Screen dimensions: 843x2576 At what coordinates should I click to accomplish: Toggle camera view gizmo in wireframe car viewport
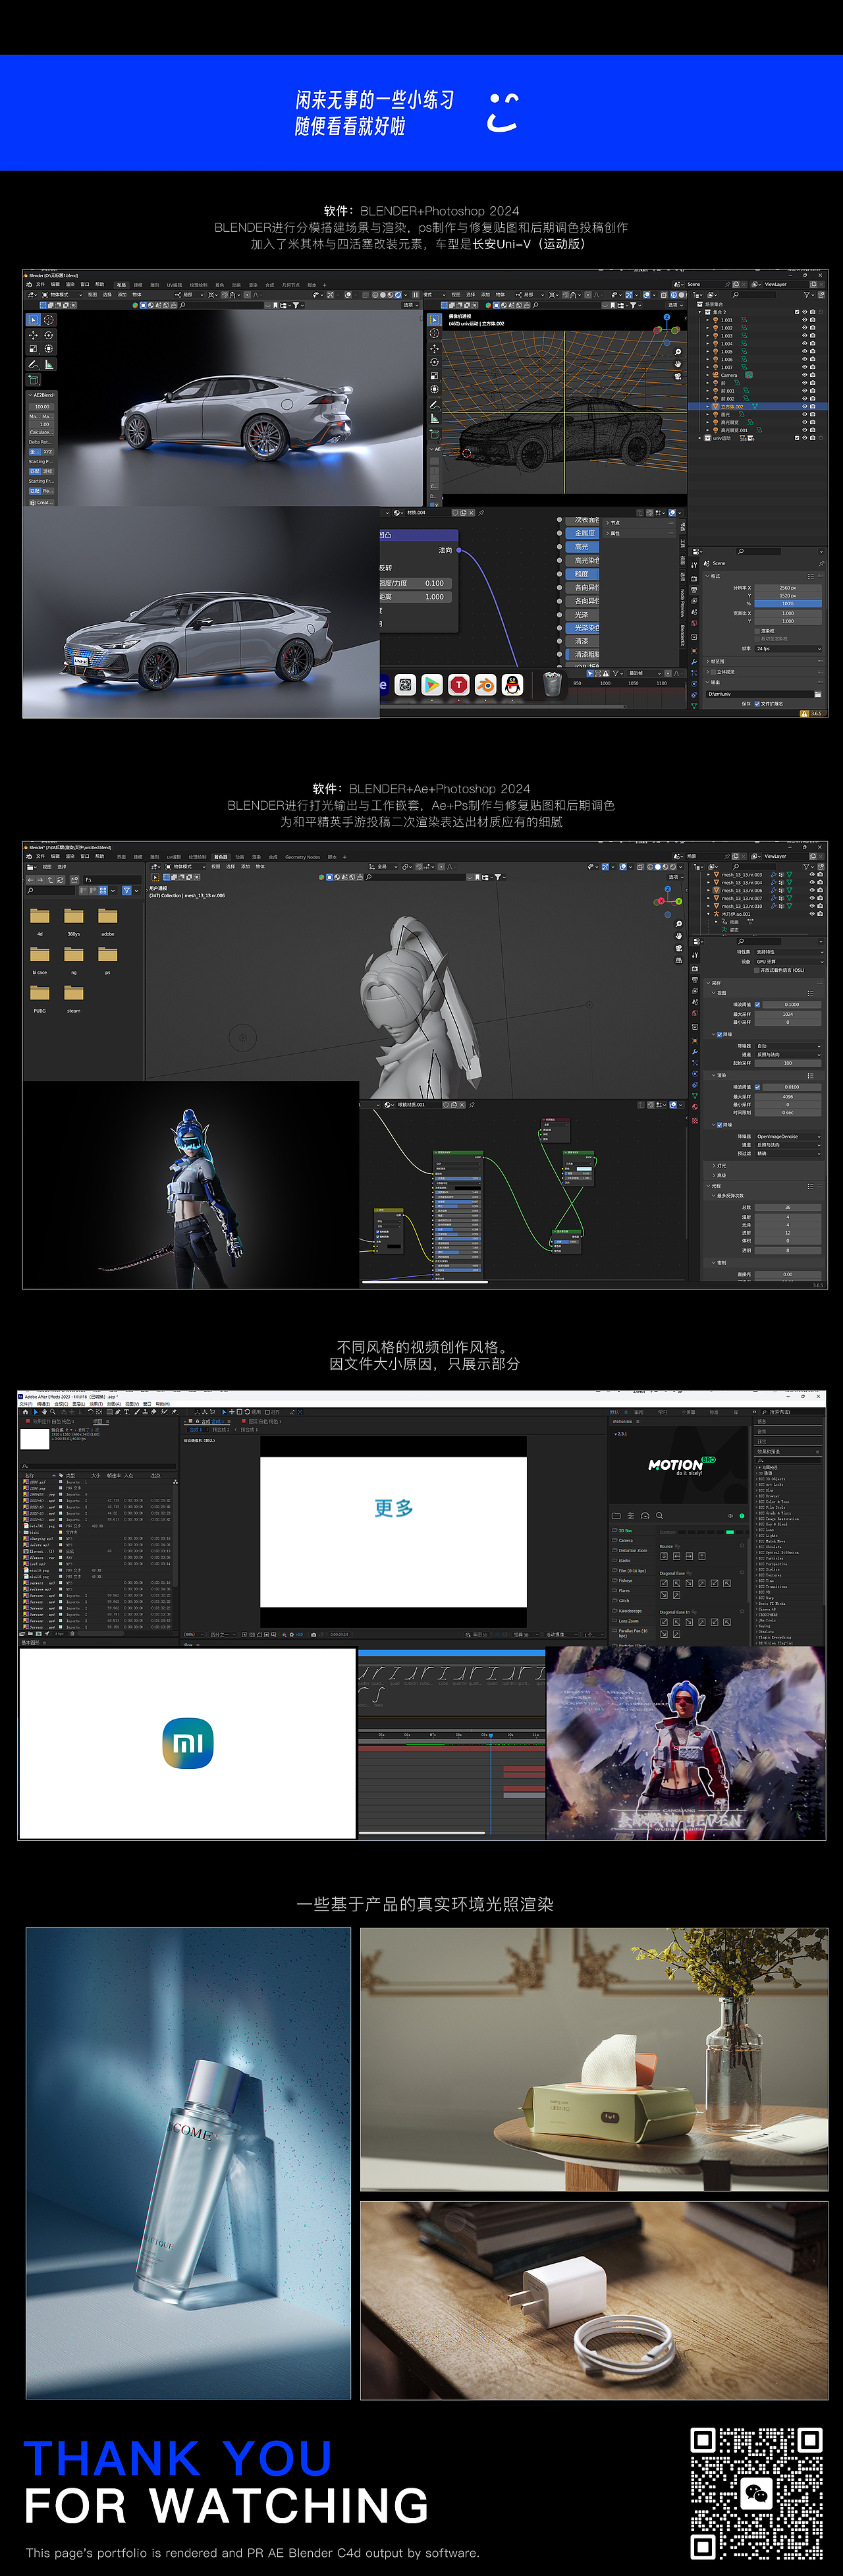[678, 376]
